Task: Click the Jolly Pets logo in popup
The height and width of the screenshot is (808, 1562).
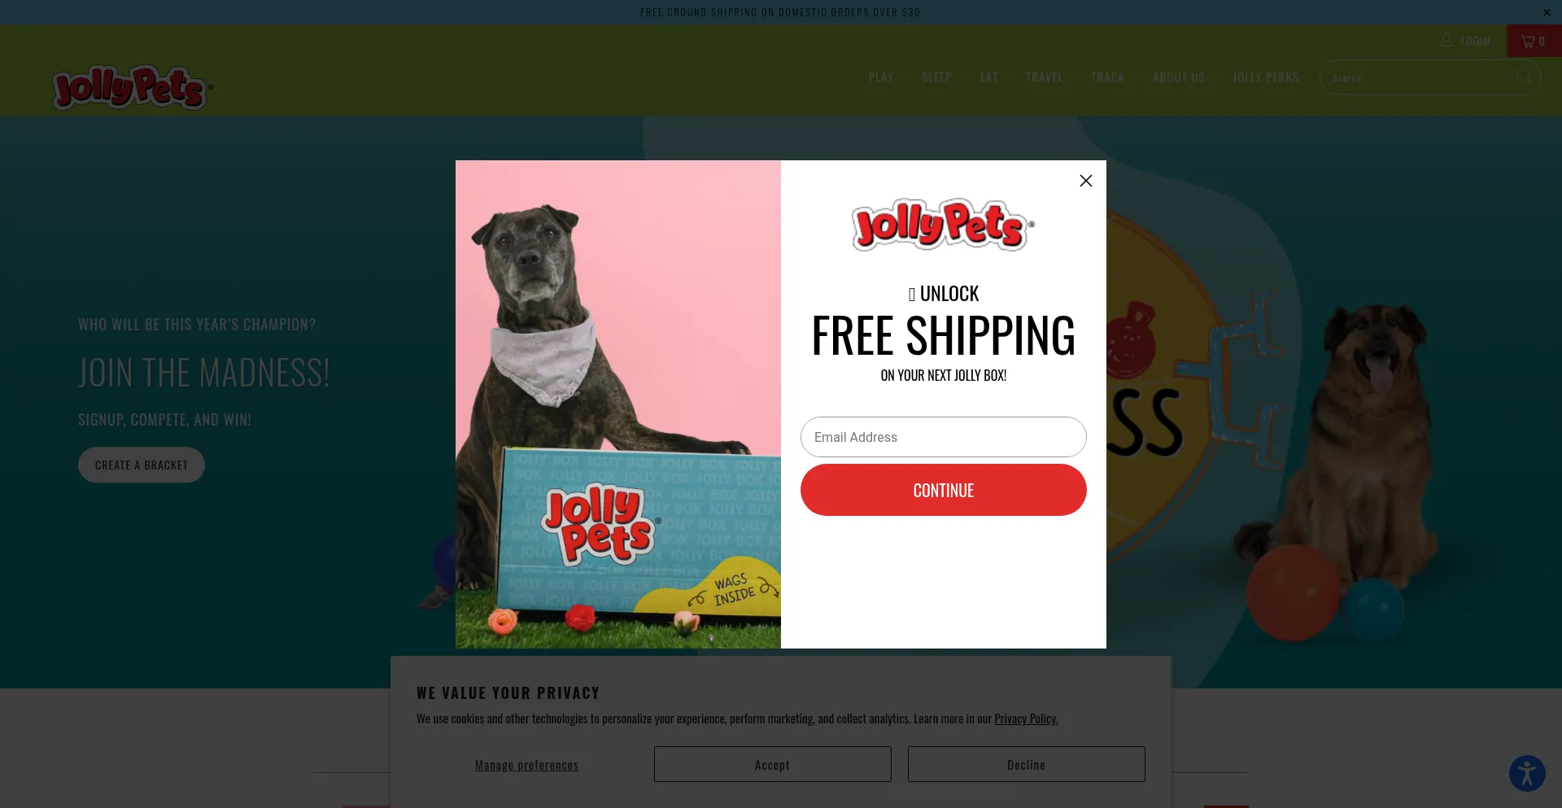Action: (x=943, y=225)
